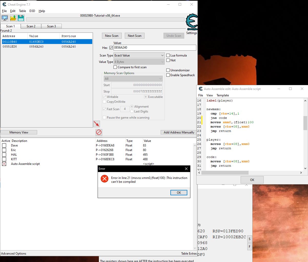The height and width of the screenshot is (262, 308).
Task: Enable Lua formula checkbox
Action: point(168,55)
